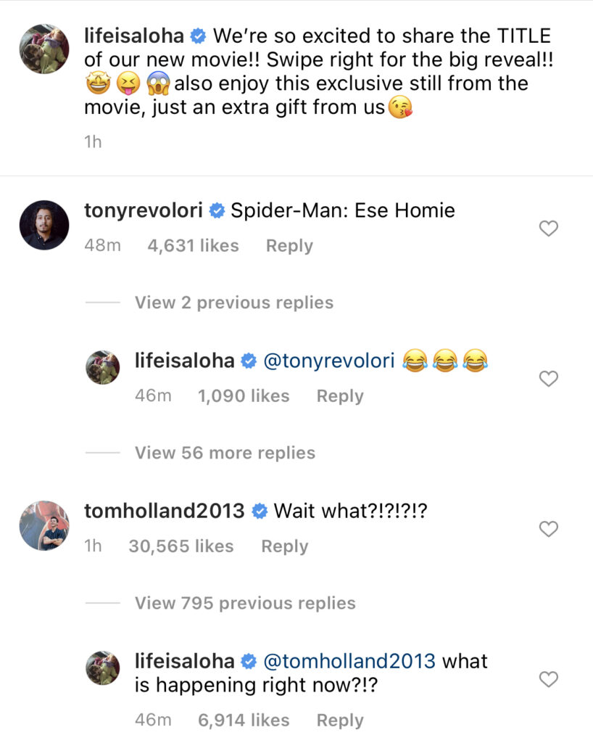The image size is (593, 743).
Task: Open tomholland2013's profile picture
Action: click(x=44, y=525)
